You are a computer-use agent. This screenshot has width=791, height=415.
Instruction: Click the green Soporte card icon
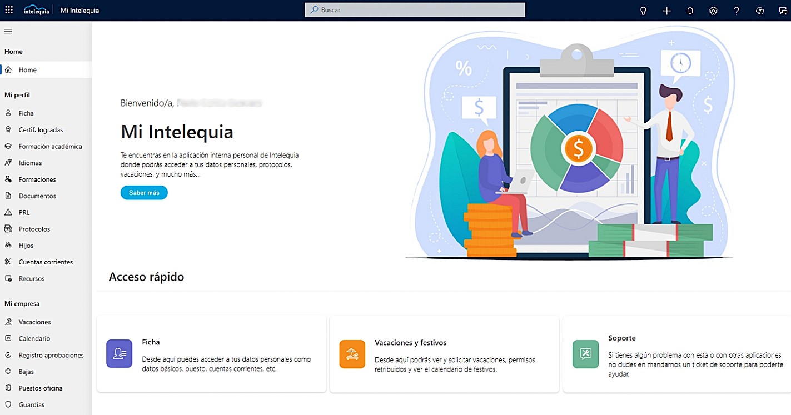585,353
